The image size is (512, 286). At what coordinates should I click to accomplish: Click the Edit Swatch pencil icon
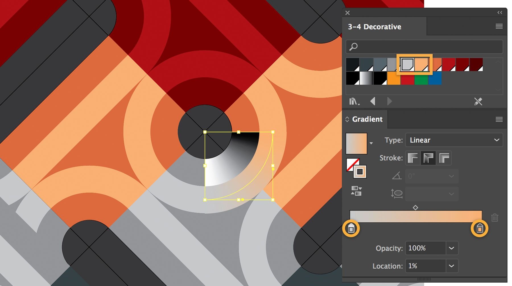[x=478, y=101]
